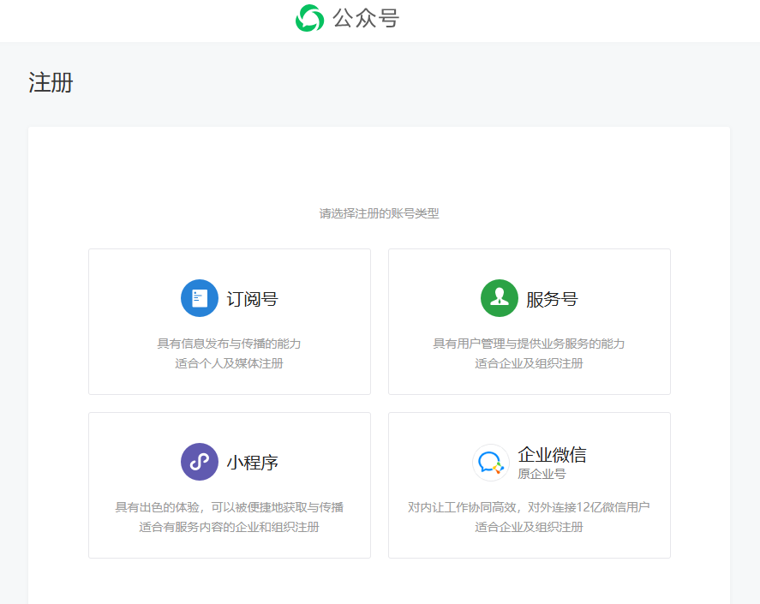Choose the 小程序 title label
This screenshot has height=604, width=760.
[x=252, y=463]
